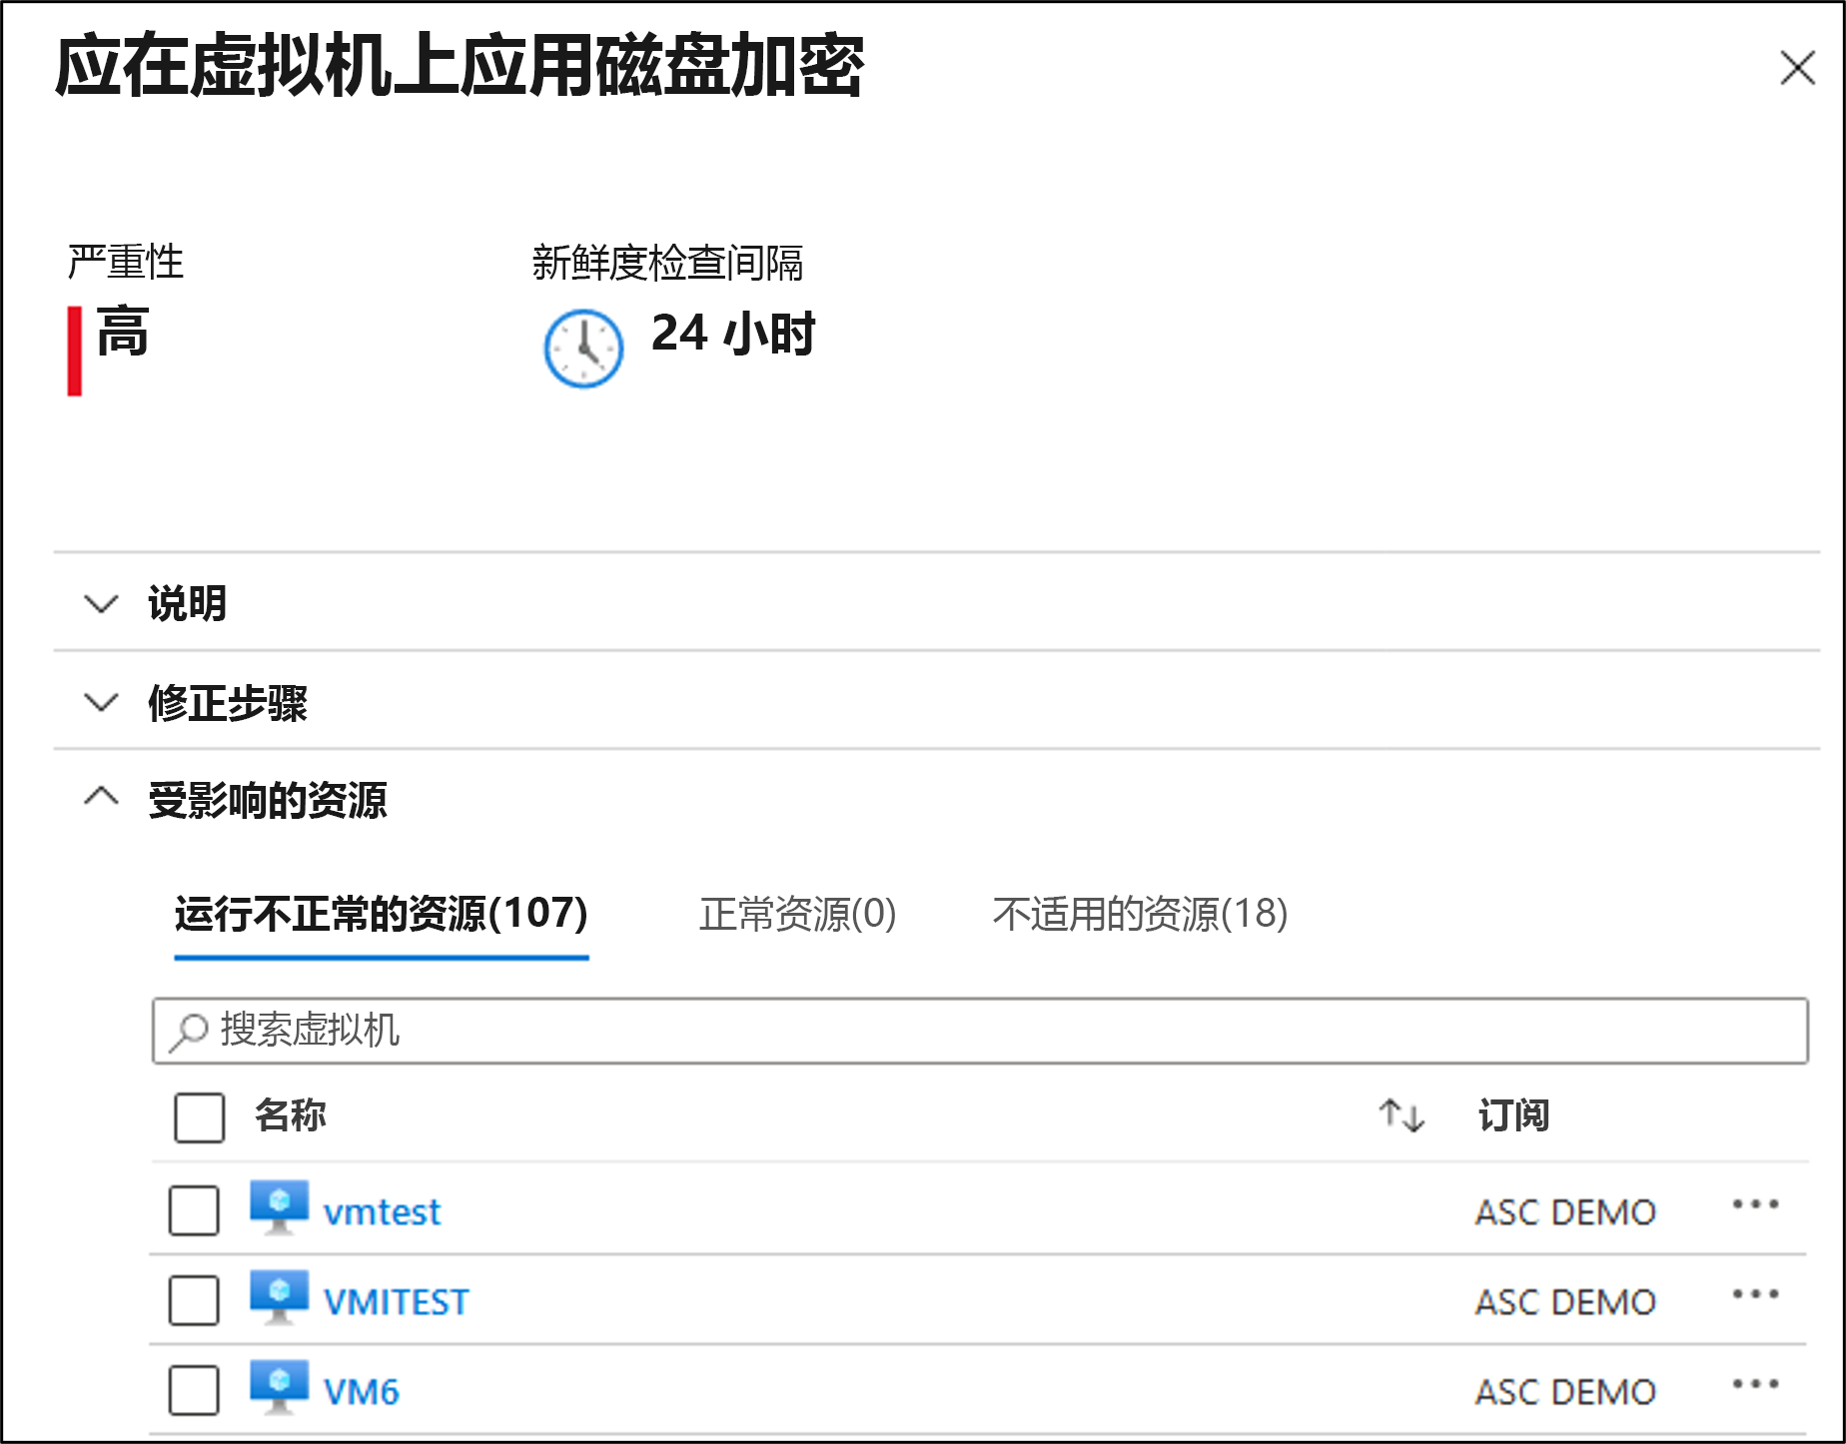
Task: Open the VM6 virtual machine link
Action: [361, 1391]
